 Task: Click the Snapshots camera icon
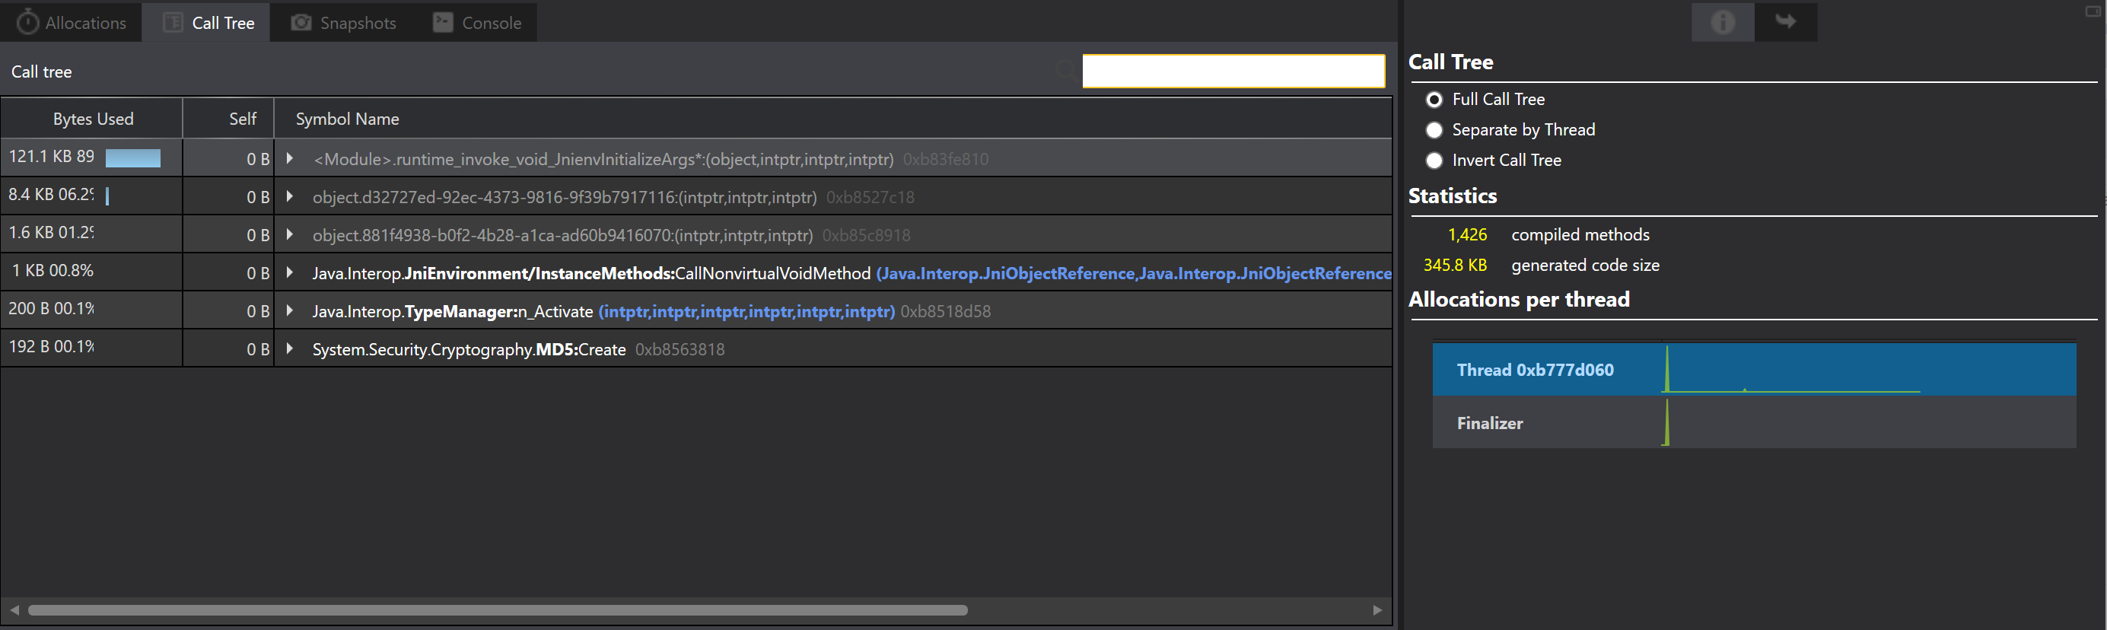coord(301,22)
